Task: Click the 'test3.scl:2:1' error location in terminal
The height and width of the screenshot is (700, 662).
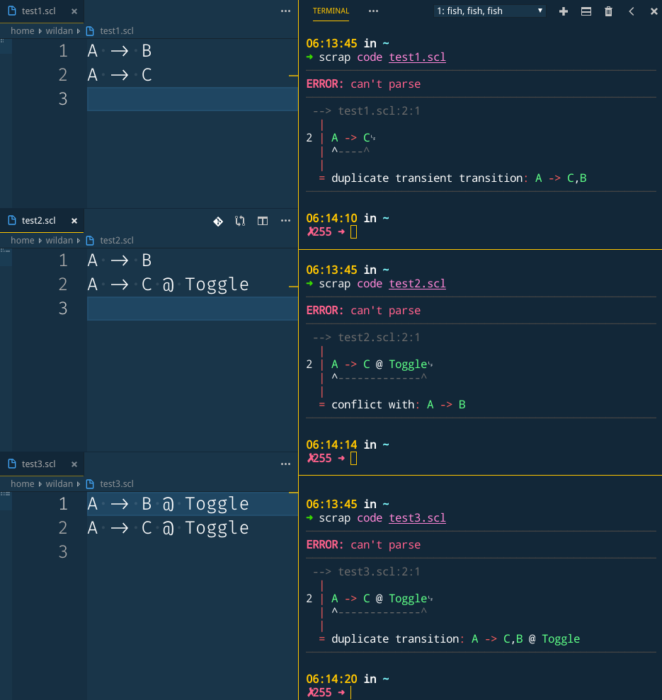Action: (379, 571)
